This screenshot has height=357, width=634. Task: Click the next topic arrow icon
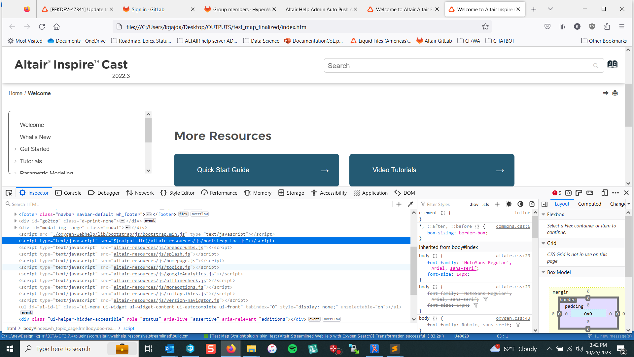606,93
